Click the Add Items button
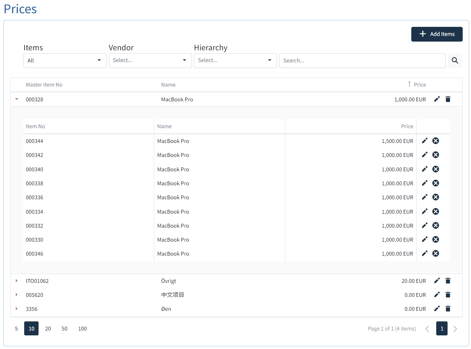This screenshot has height=349, width=471. 437,34
